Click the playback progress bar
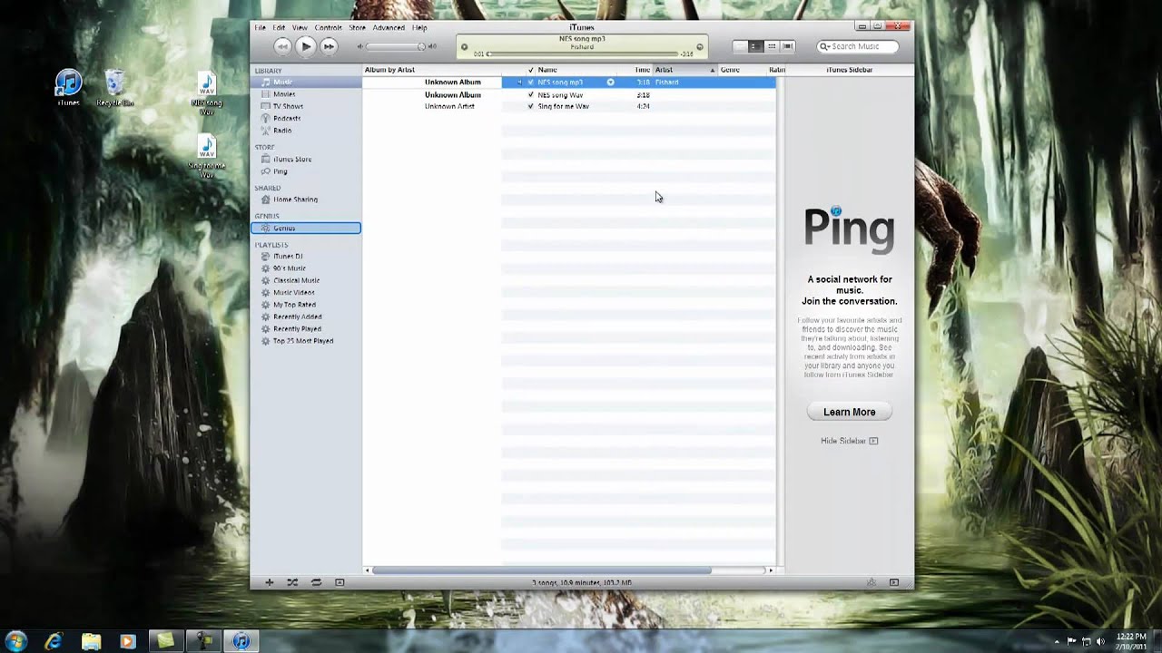Image resolution: width=1162 pixels, height=653 pixels. tap(582, 54)
